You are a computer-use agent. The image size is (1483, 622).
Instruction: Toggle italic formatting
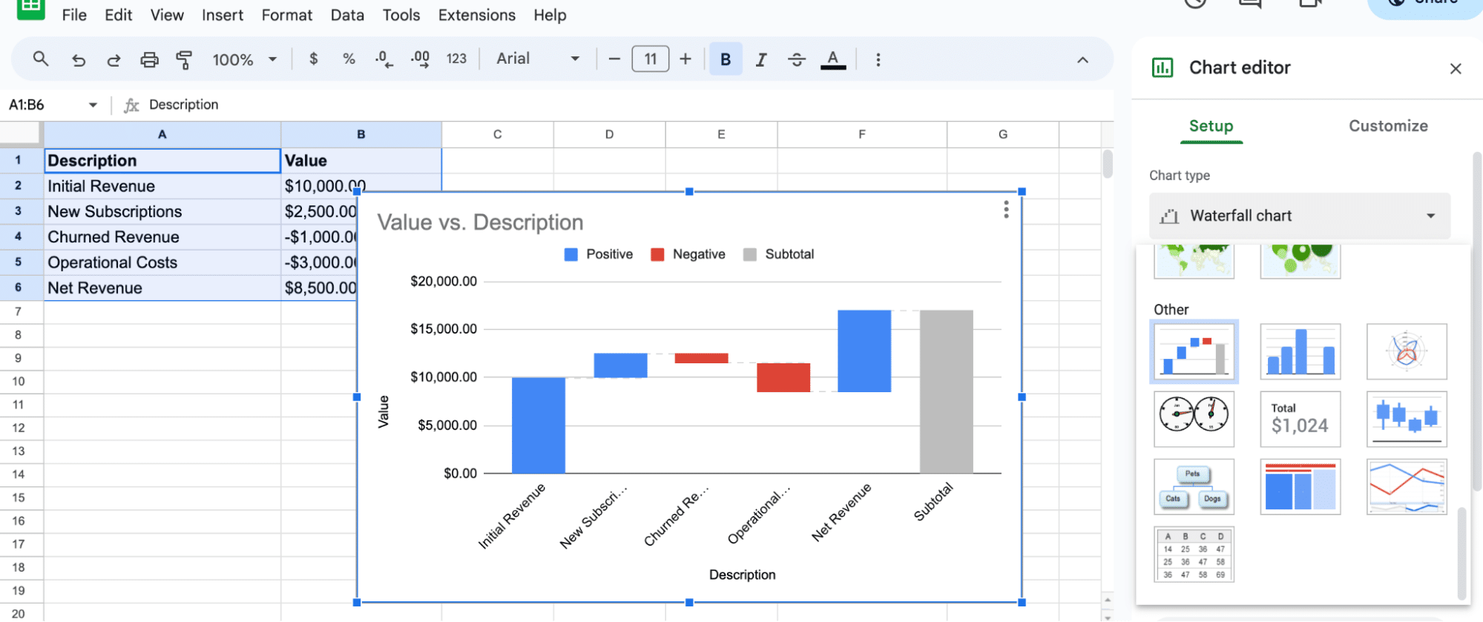click(x=761, y=59)
